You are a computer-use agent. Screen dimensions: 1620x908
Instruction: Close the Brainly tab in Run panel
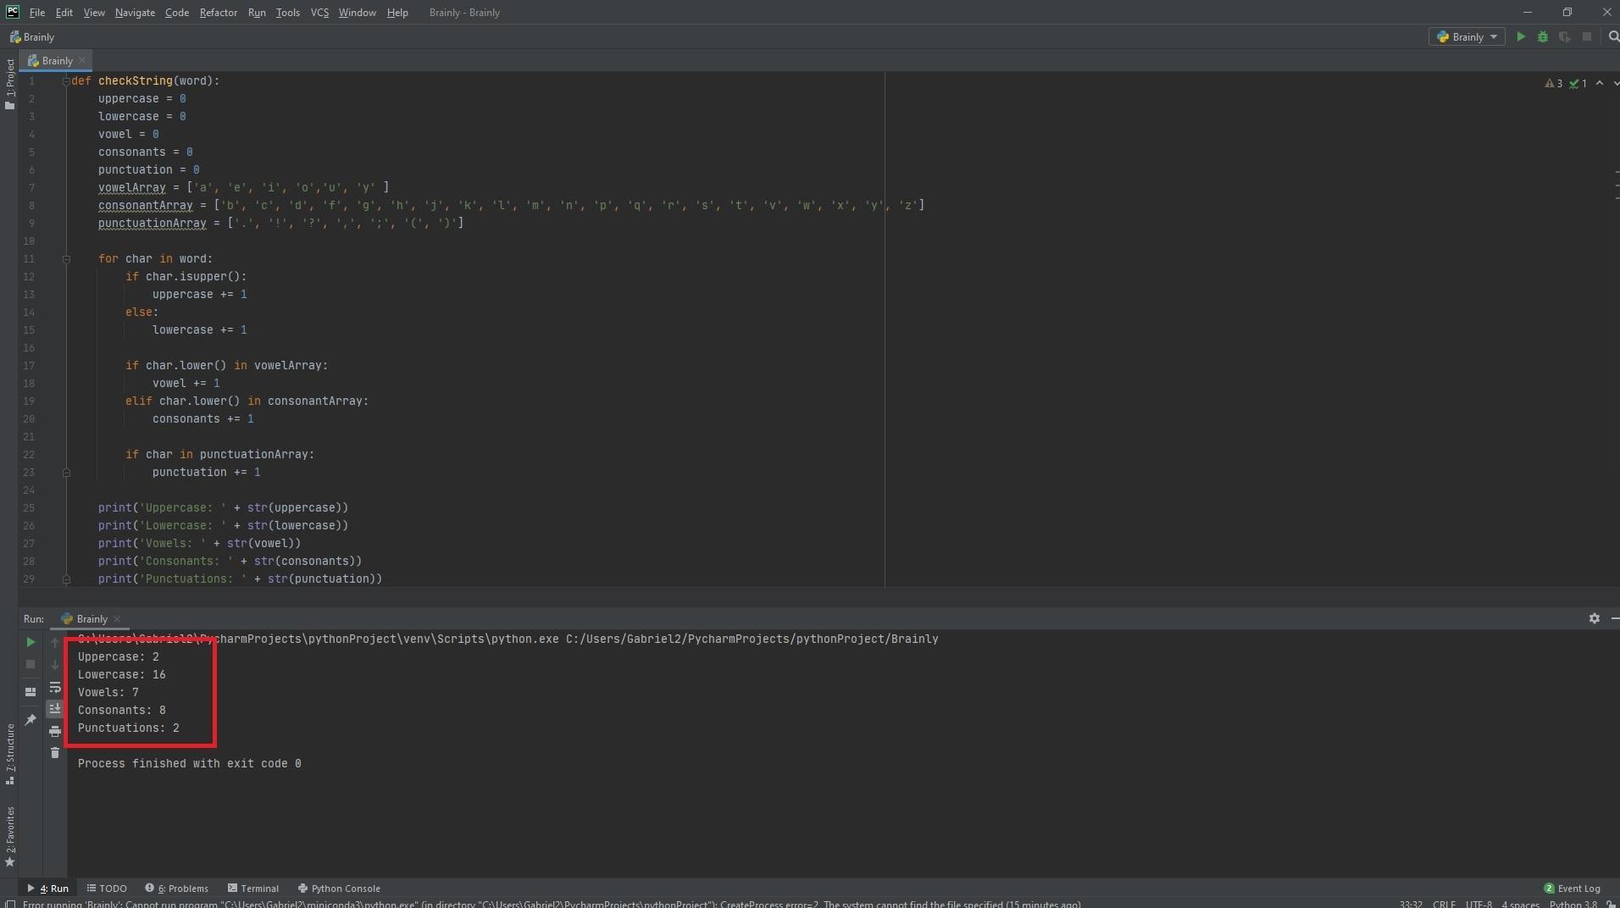[x=117, y=618]
